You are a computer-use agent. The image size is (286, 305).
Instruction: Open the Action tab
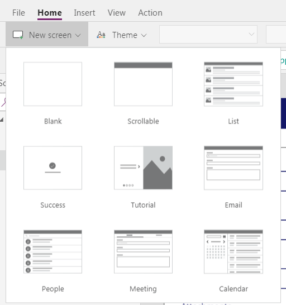pos(150,13)
